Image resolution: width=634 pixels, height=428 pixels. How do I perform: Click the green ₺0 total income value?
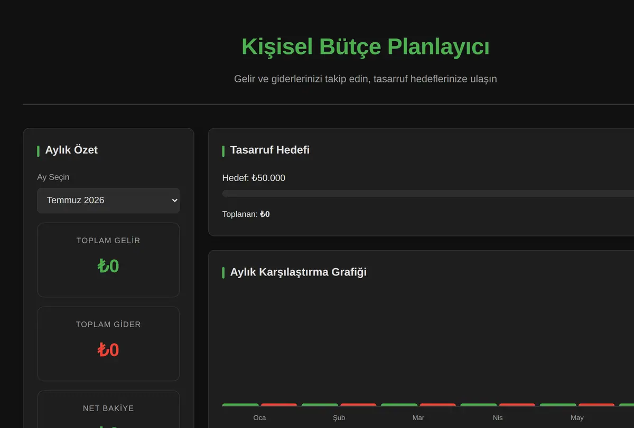[108, 266]
